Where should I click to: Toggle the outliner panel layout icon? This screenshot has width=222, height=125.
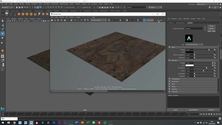[x=2, y=69]
